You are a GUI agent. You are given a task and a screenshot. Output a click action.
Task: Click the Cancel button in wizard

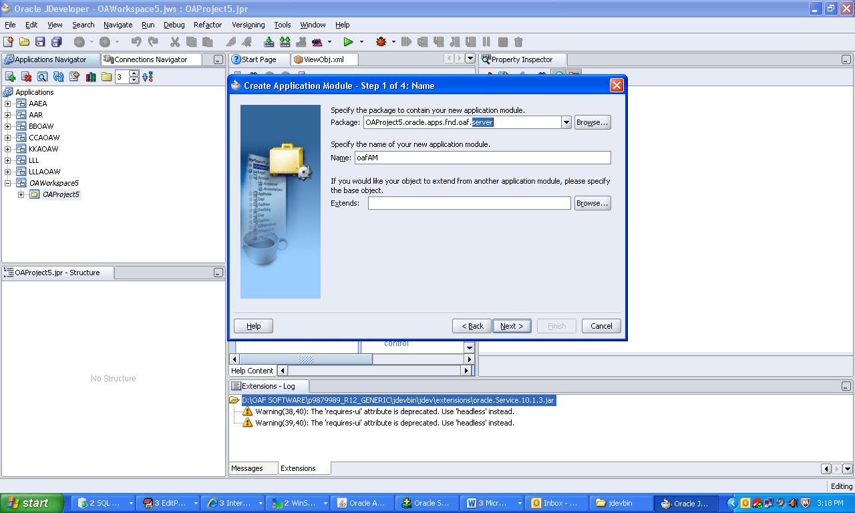pyautogui.click(x=601, y=326)
